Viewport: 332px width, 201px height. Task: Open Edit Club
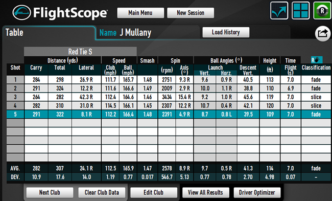(x=154, y=192)
